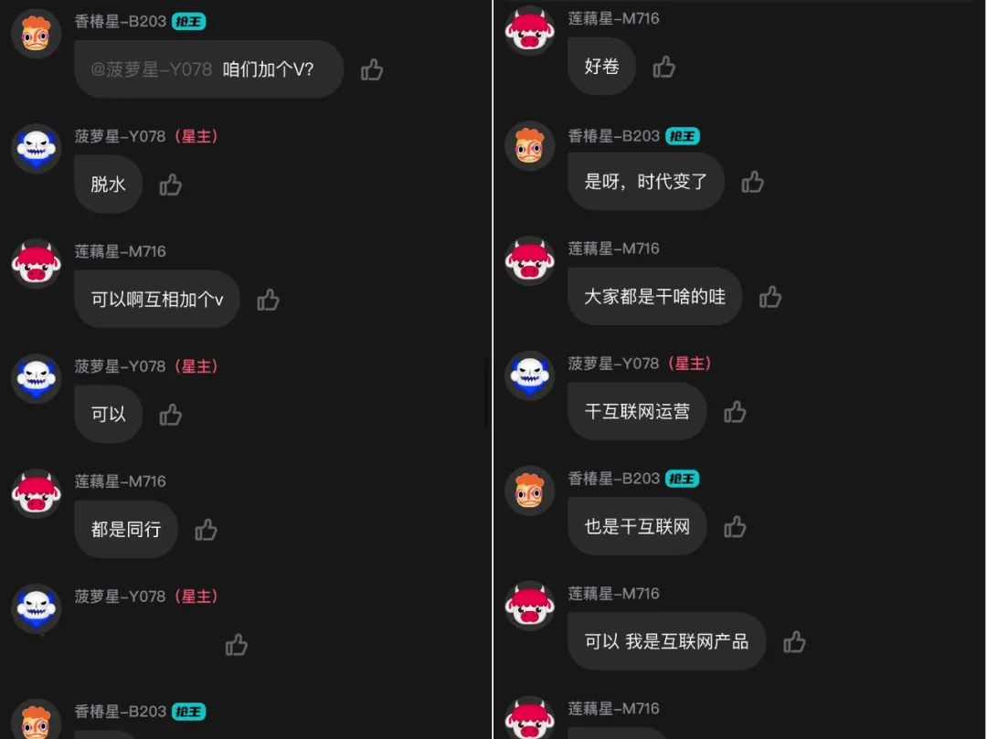
Task: Select the '大家都是干啥的哇' message bubble
Action: [x=654, y=296]
